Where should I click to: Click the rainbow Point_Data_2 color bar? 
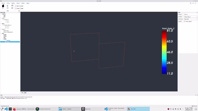coord(164,52)
